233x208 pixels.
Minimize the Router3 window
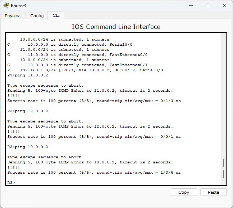[x=191, y=5]
